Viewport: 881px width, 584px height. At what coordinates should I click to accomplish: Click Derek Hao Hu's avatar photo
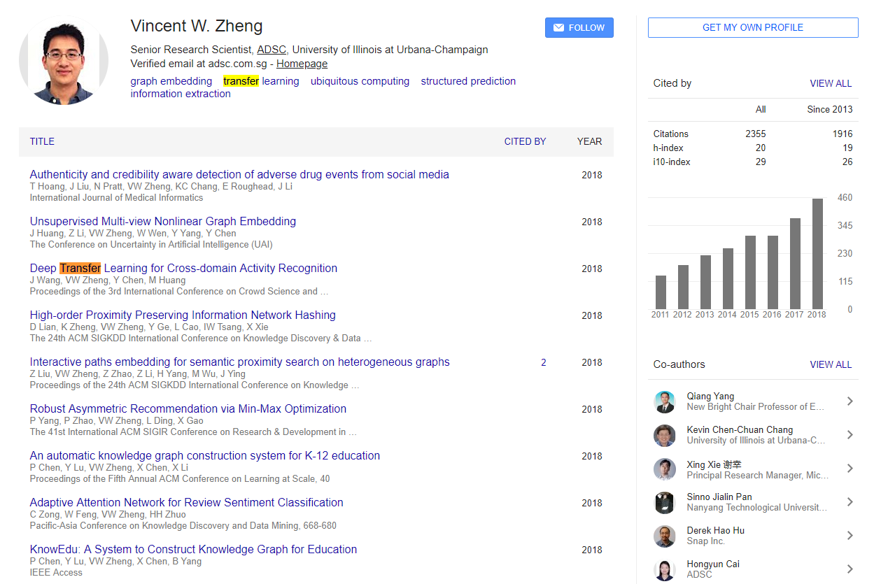pos(664,536)
